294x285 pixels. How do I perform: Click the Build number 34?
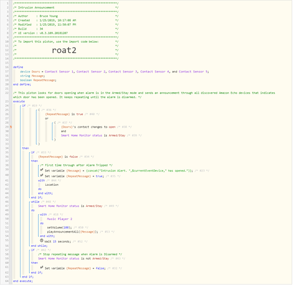(42, 29)
